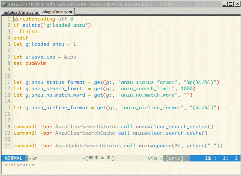Minimize the GVIM window

(224, 4)
